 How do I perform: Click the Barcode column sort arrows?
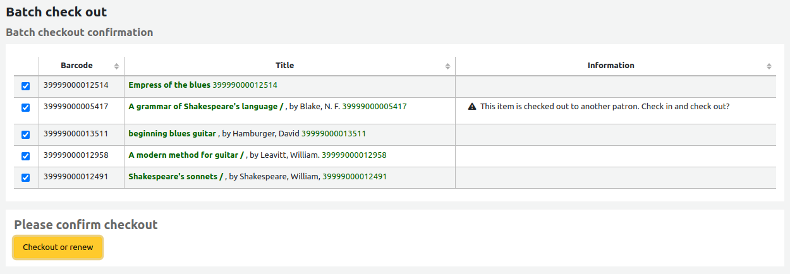click(116, 66)
